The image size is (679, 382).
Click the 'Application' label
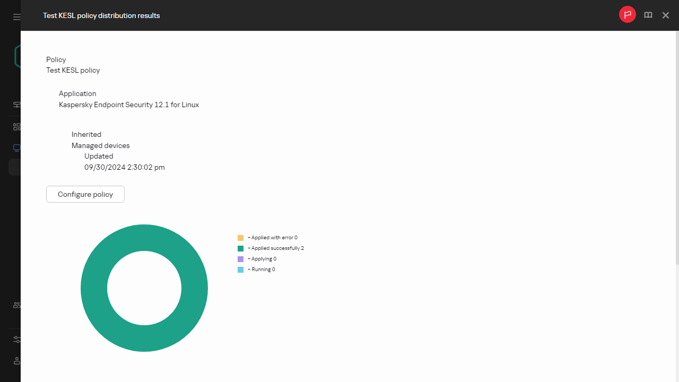(x=77, y=93)
